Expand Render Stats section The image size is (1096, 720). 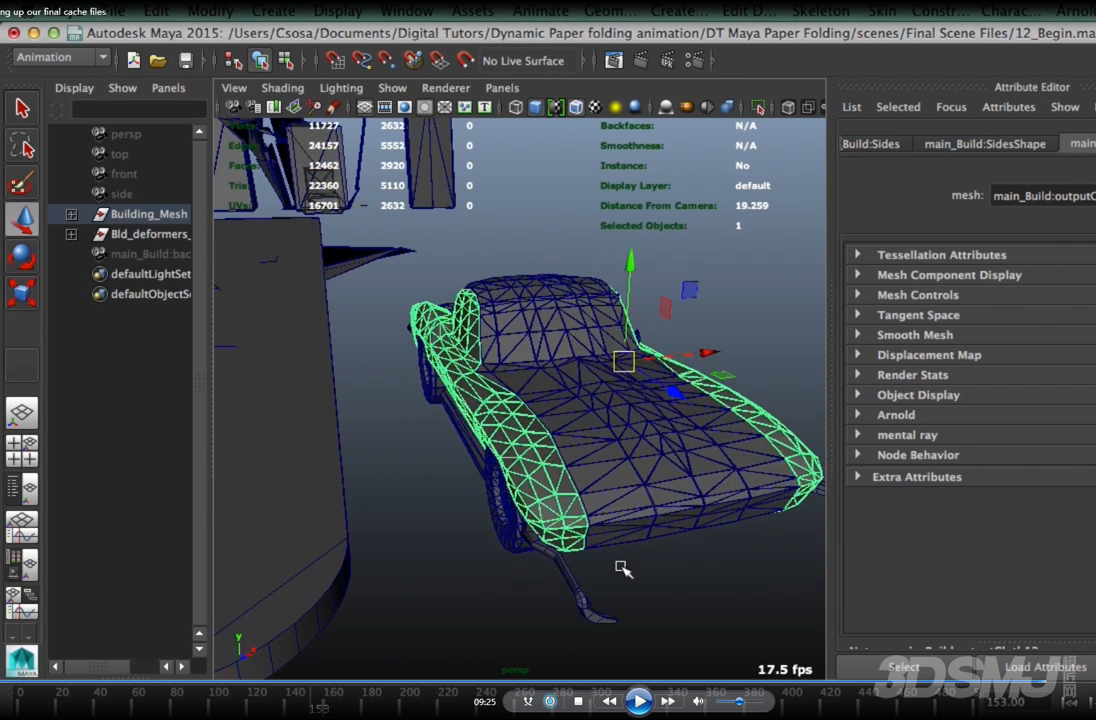858,375
